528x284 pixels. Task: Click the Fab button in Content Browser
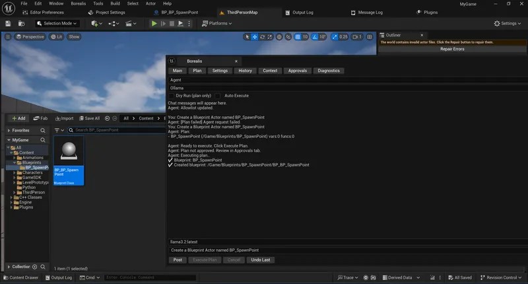tap(40, 118)
